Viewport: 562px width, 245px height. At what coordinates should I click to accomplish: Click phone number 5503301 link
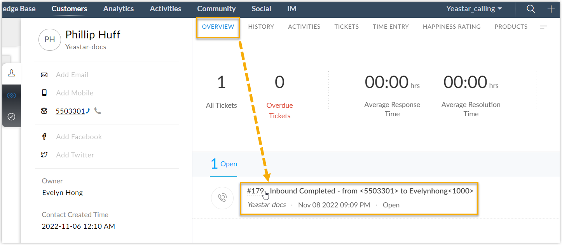coord(70,111)
